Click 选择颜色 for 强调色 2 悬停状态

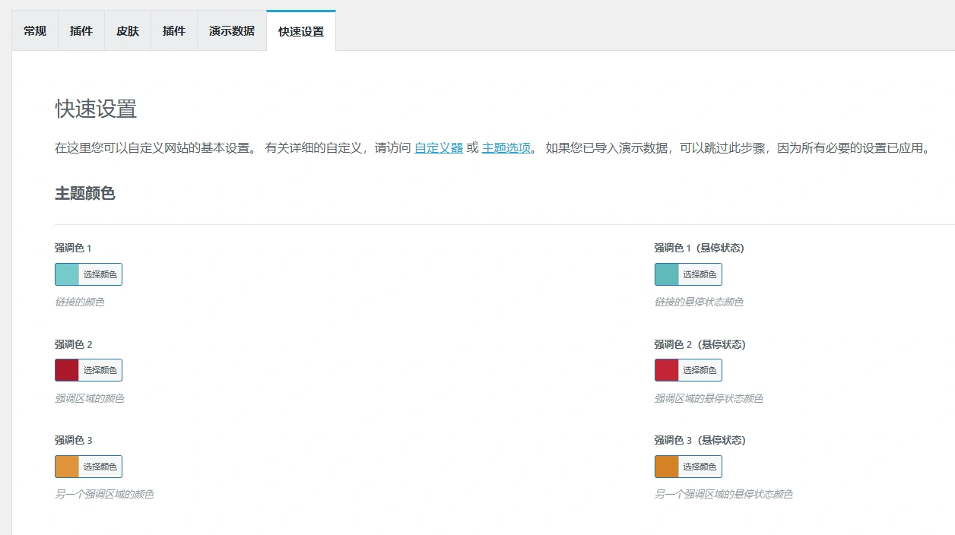[700, 370]
